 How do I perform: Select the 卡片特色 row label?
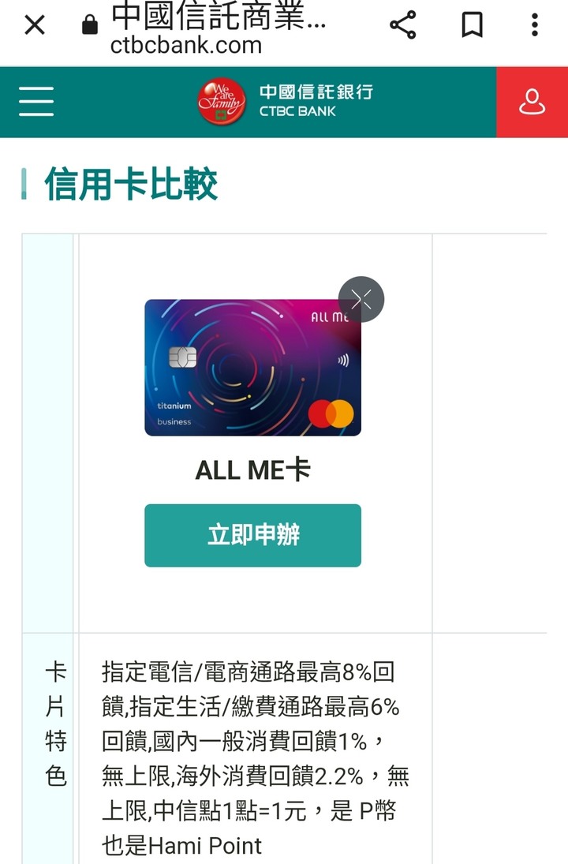tap(56, 724)
